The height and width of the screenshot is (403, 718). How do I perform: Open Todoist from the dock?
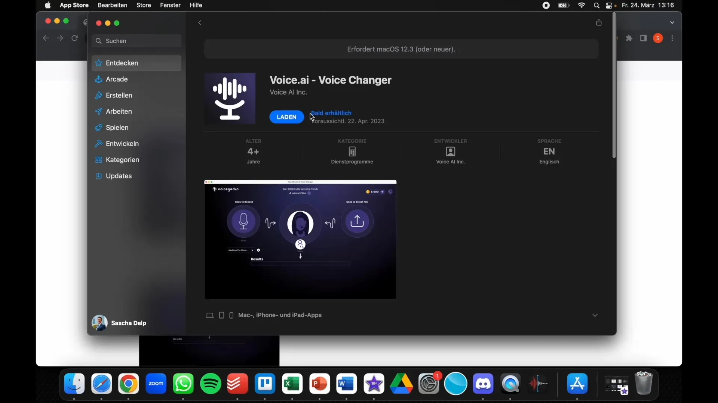tap(238, 384)
